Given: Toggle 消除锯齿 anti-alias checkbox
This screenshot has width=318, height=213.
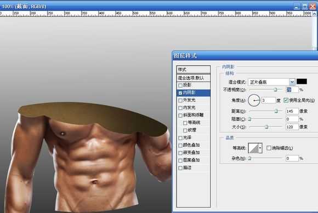Looking at the screenshot, I should coord(269,148).
